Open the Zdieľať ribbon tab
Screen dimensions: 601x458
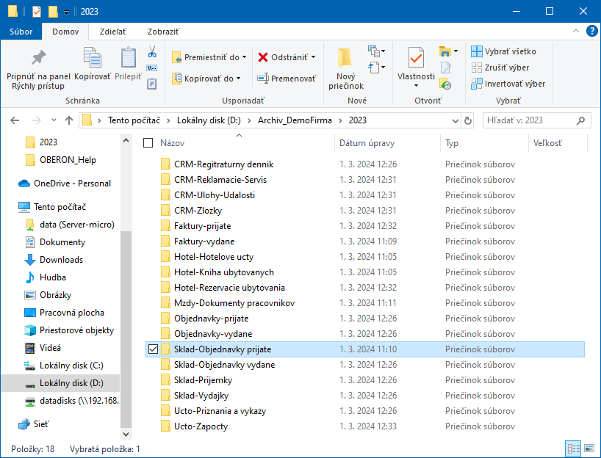click(x=113, y=32)
